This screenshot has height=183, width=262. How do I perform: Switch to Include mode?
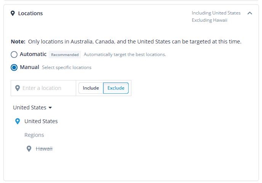pos(91,88)
